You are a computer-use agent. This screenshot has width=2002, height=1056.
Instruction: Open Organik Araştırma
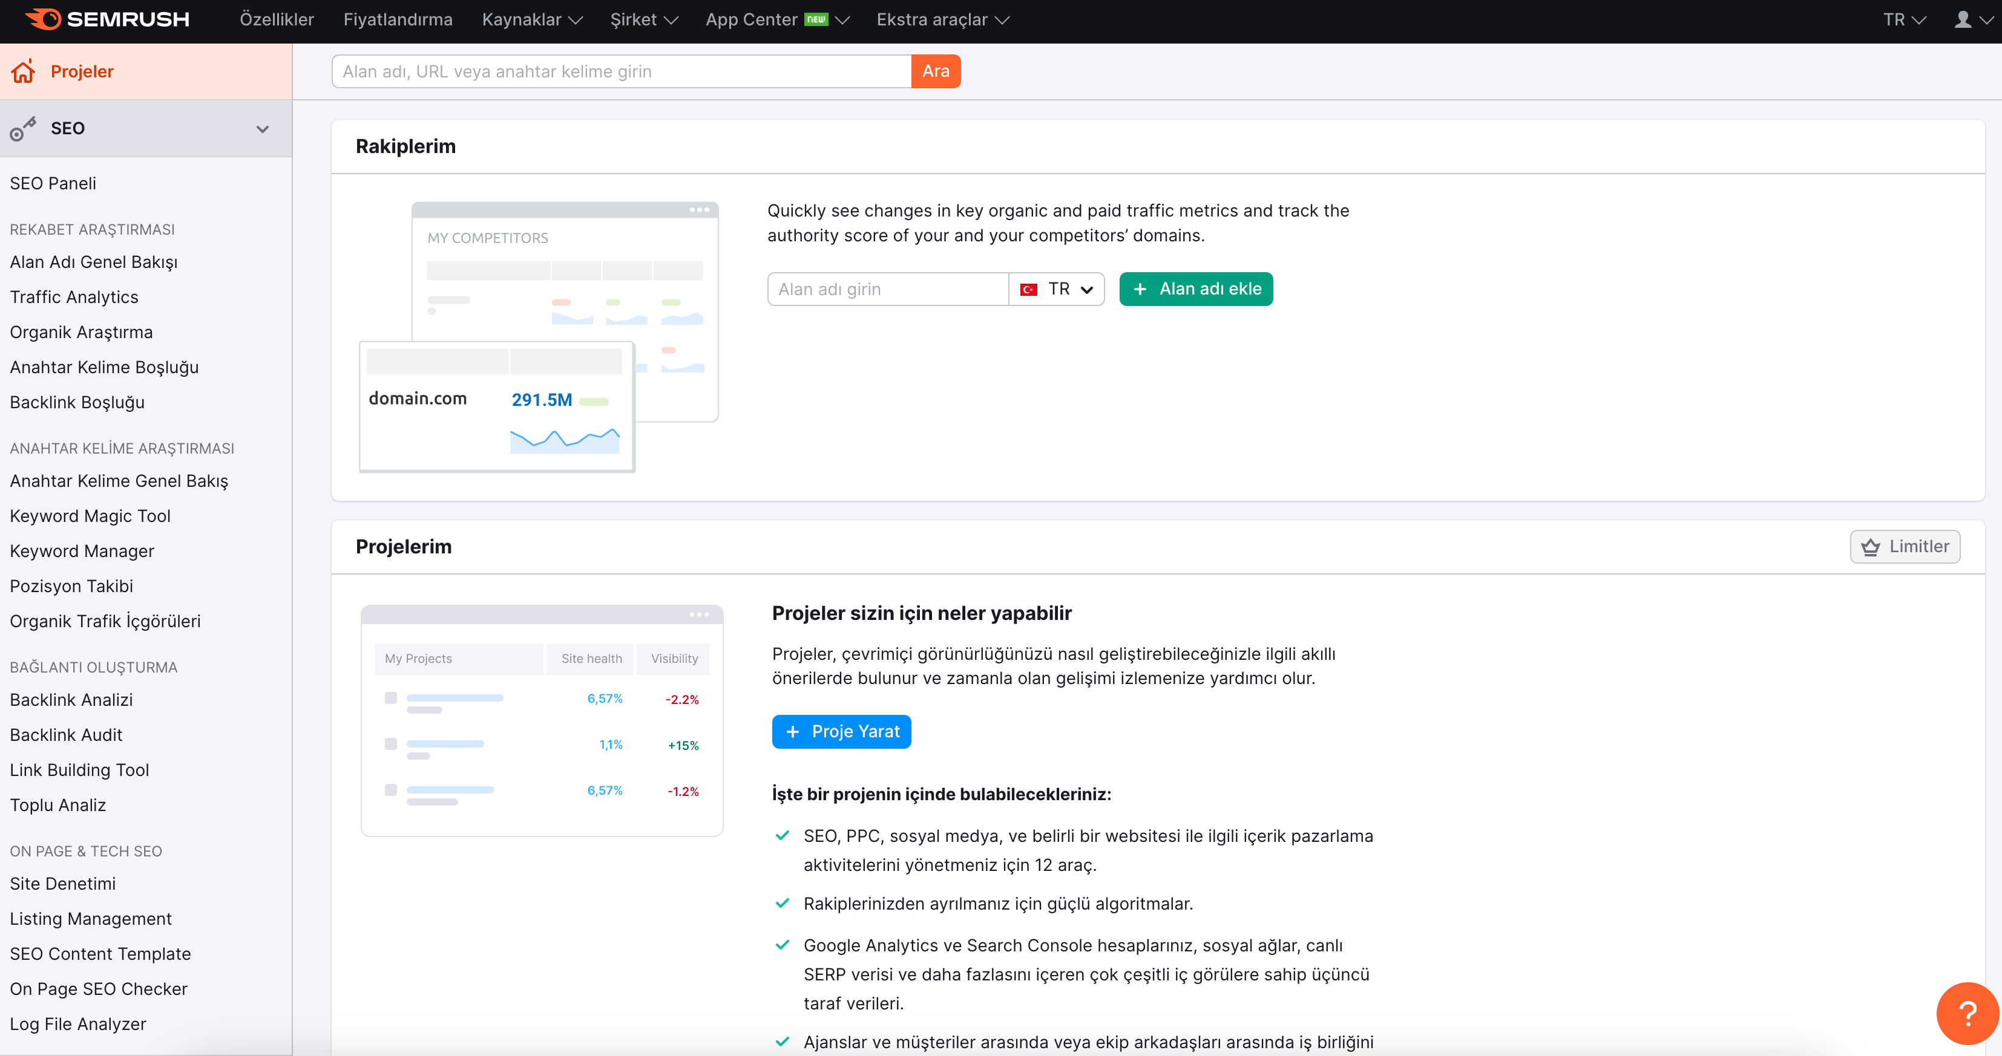point(82,331)
